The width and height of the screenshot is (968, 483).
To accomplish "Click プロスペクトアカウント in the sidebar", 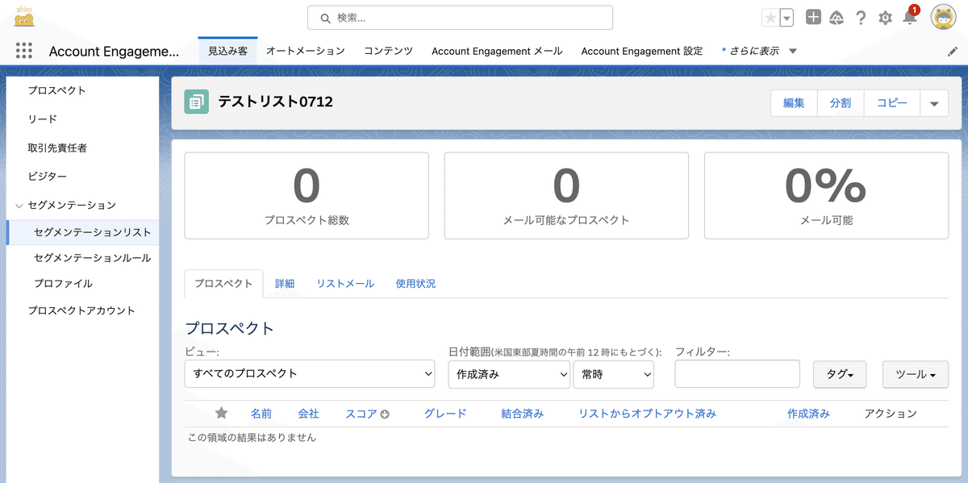I will click(81, 310).
